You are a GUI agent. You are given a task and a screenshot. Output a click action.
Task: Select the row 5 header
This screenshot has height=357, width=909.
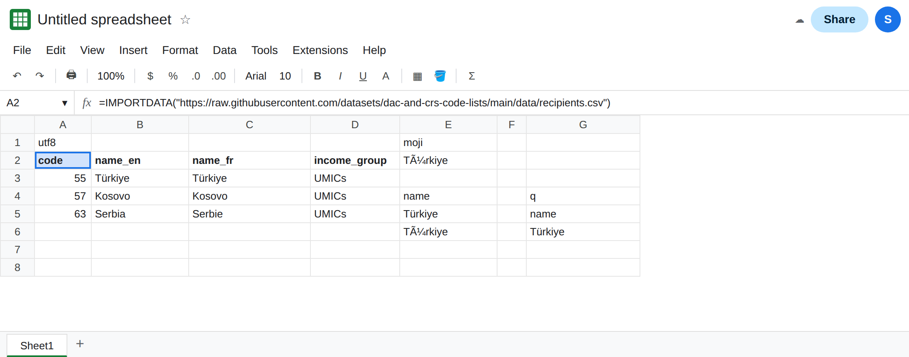point(17,214)
